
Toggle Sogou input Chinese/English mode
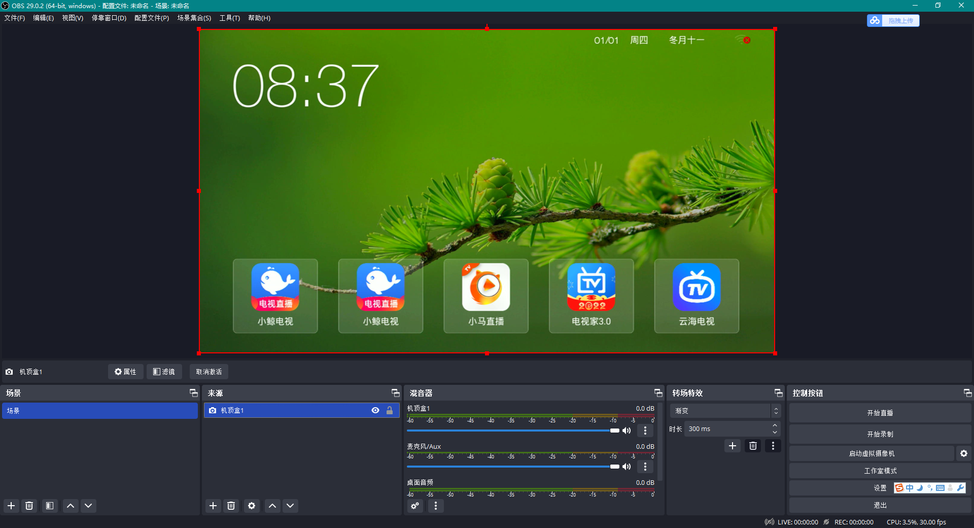(x=910, y=488)
